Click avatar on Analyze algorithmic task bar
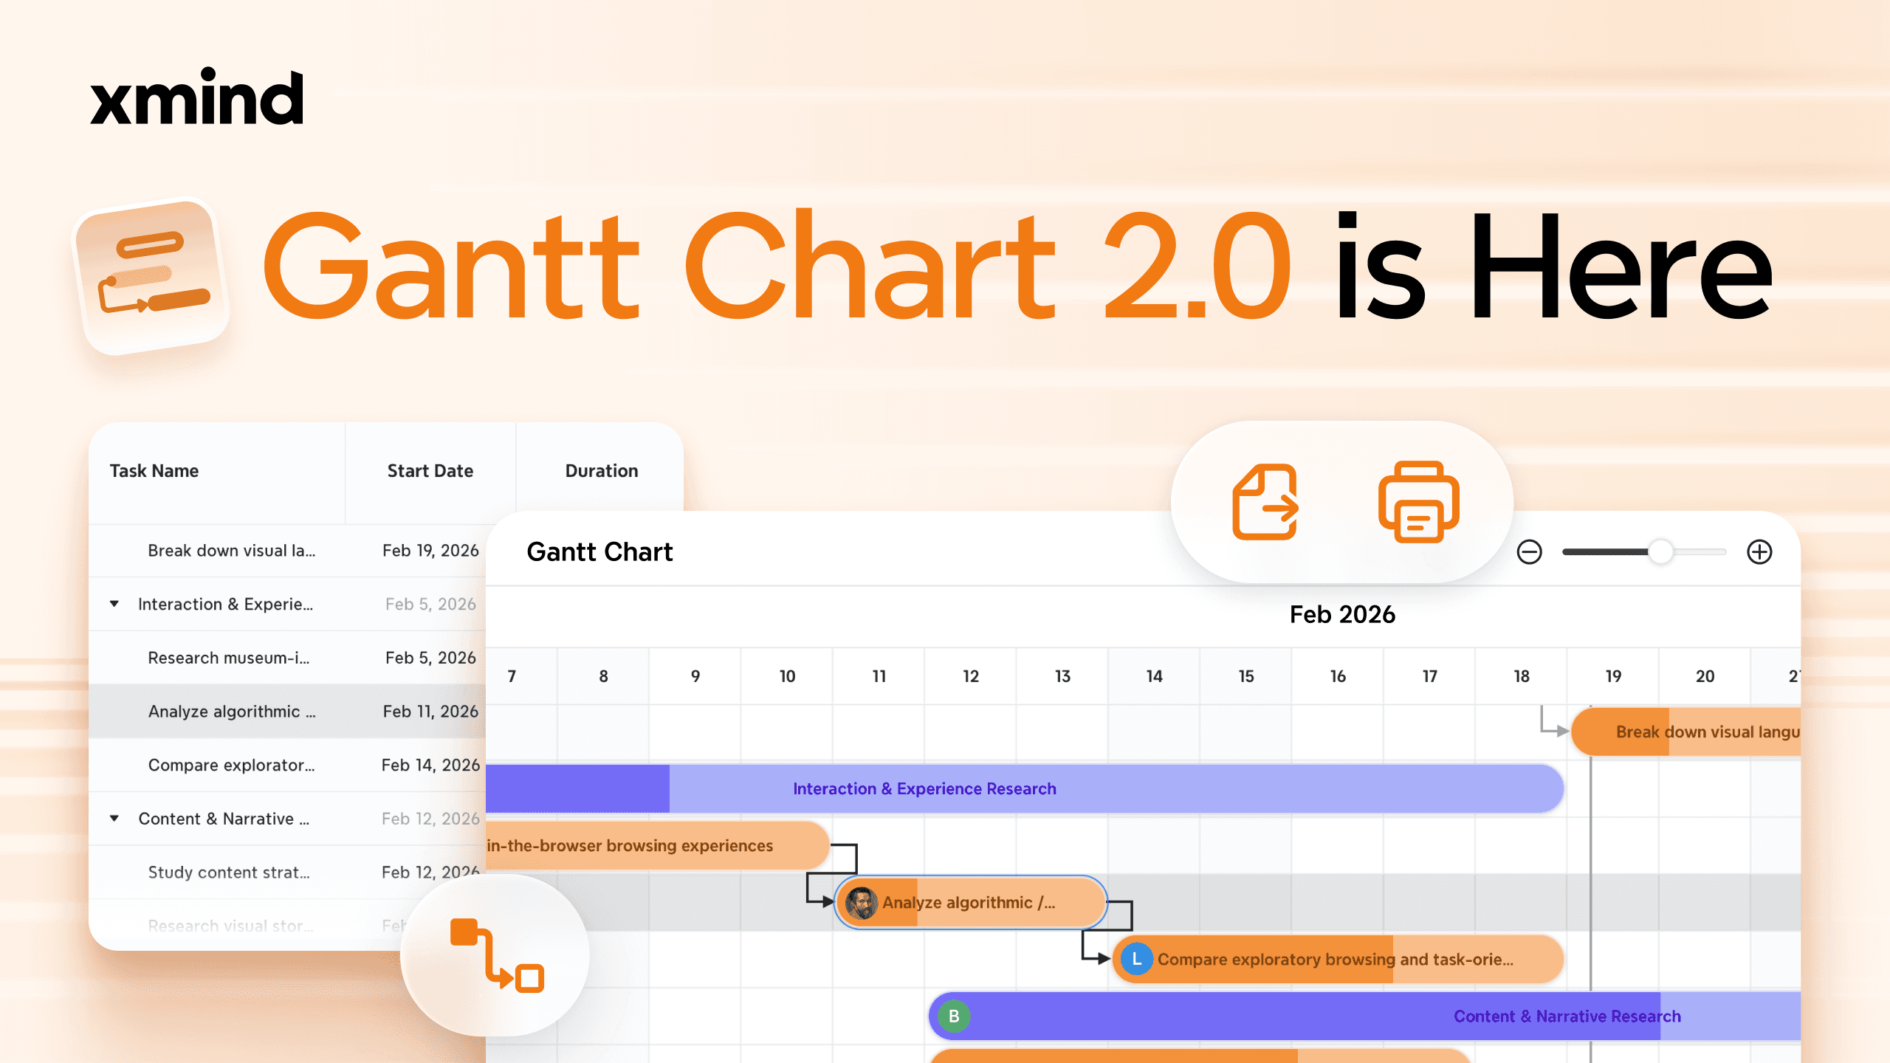Screen dimensions: 1890x1063 click(x=861, y=903)
